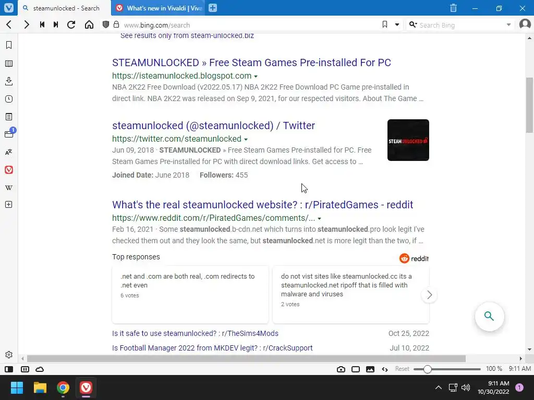Go to the home page

pyautogui.click(x=89, y=24)
